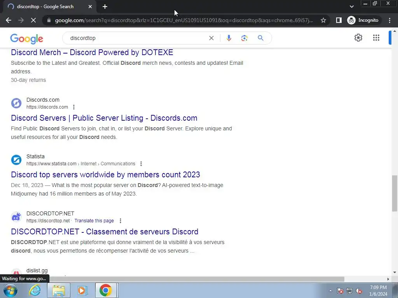Open the Chrome side panel
Viewport: 398px width, 298px height.
click(339, 20)
